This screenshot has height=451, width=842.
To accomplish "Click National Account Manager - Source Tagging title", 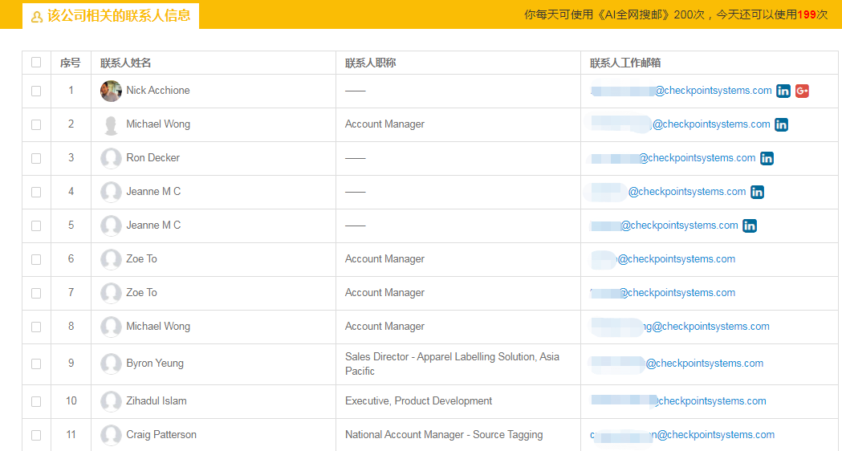I will pos(444,435).
